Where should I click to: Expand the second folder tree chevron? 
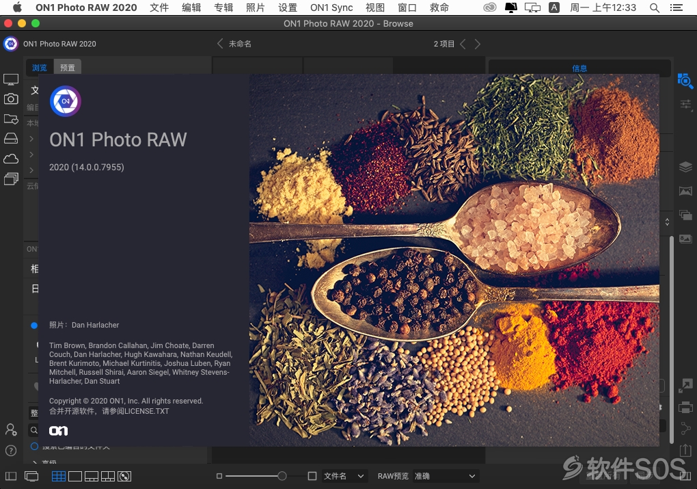point(31,155)
